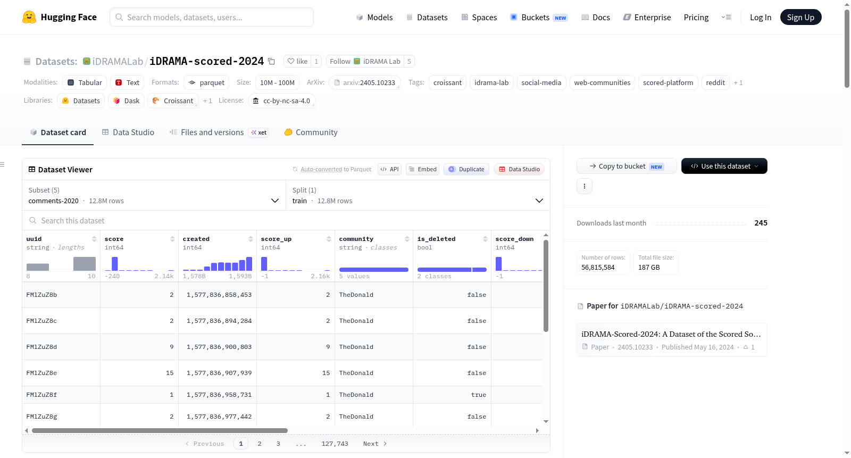The width and height of the screenshot is (851, 458).
Task: Sort the uuid column using its sort arrows
Action: click(x=94, y=239)
